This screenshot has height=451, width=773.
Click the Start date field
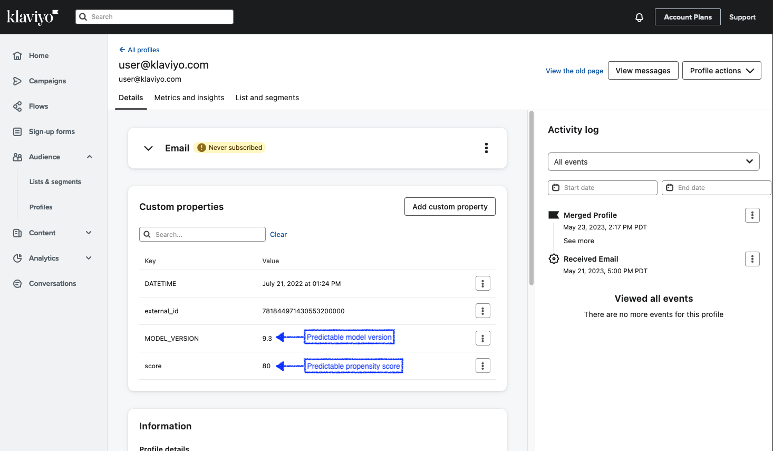[x=603, y=188]
